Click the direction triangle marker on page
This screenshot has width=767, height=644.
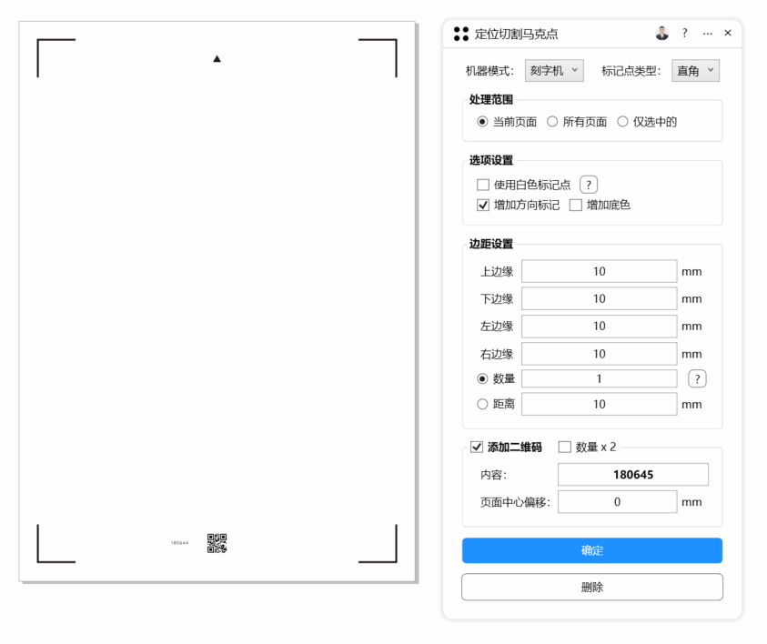(x=217, y=59)
